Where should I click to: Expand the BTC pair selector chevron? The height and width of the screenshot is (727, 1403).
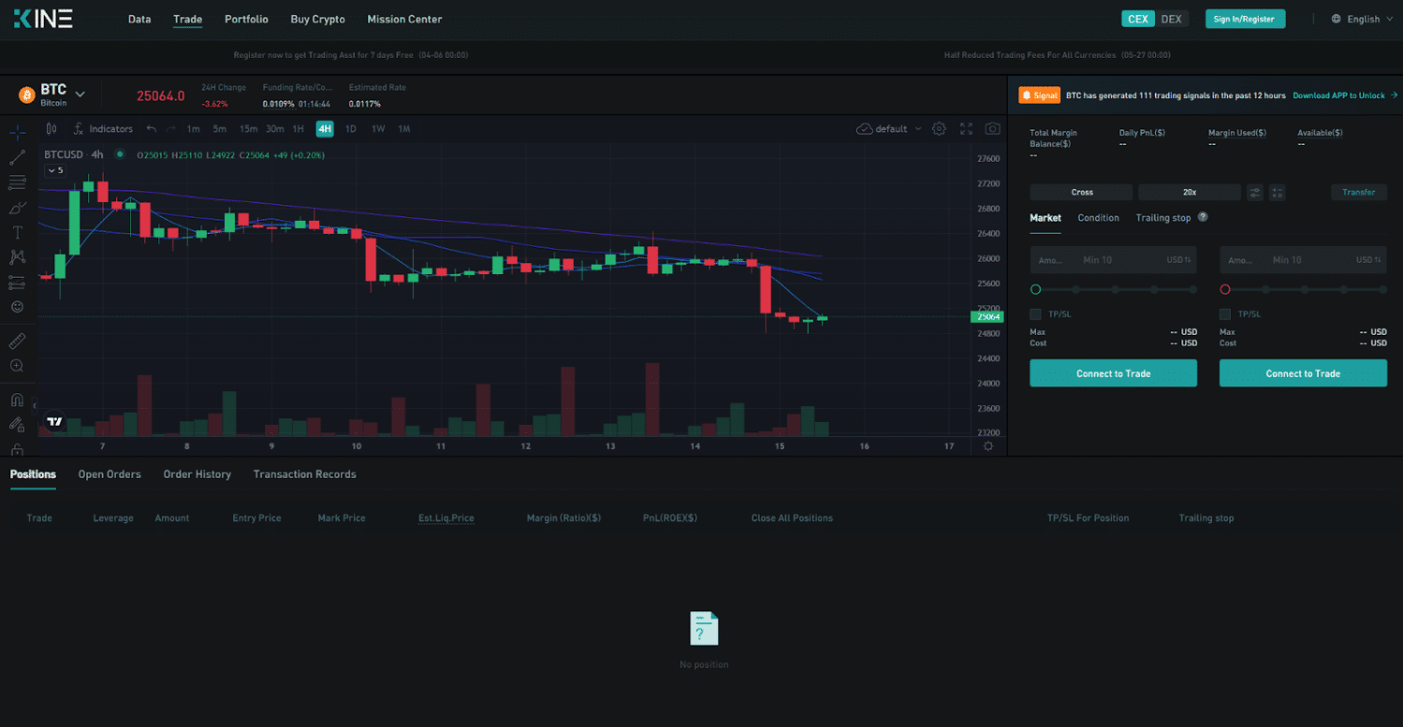point(80,94)
